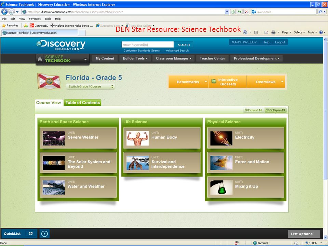
Task: Click the browser Back arrow button
Action: (x=4, y=12)
